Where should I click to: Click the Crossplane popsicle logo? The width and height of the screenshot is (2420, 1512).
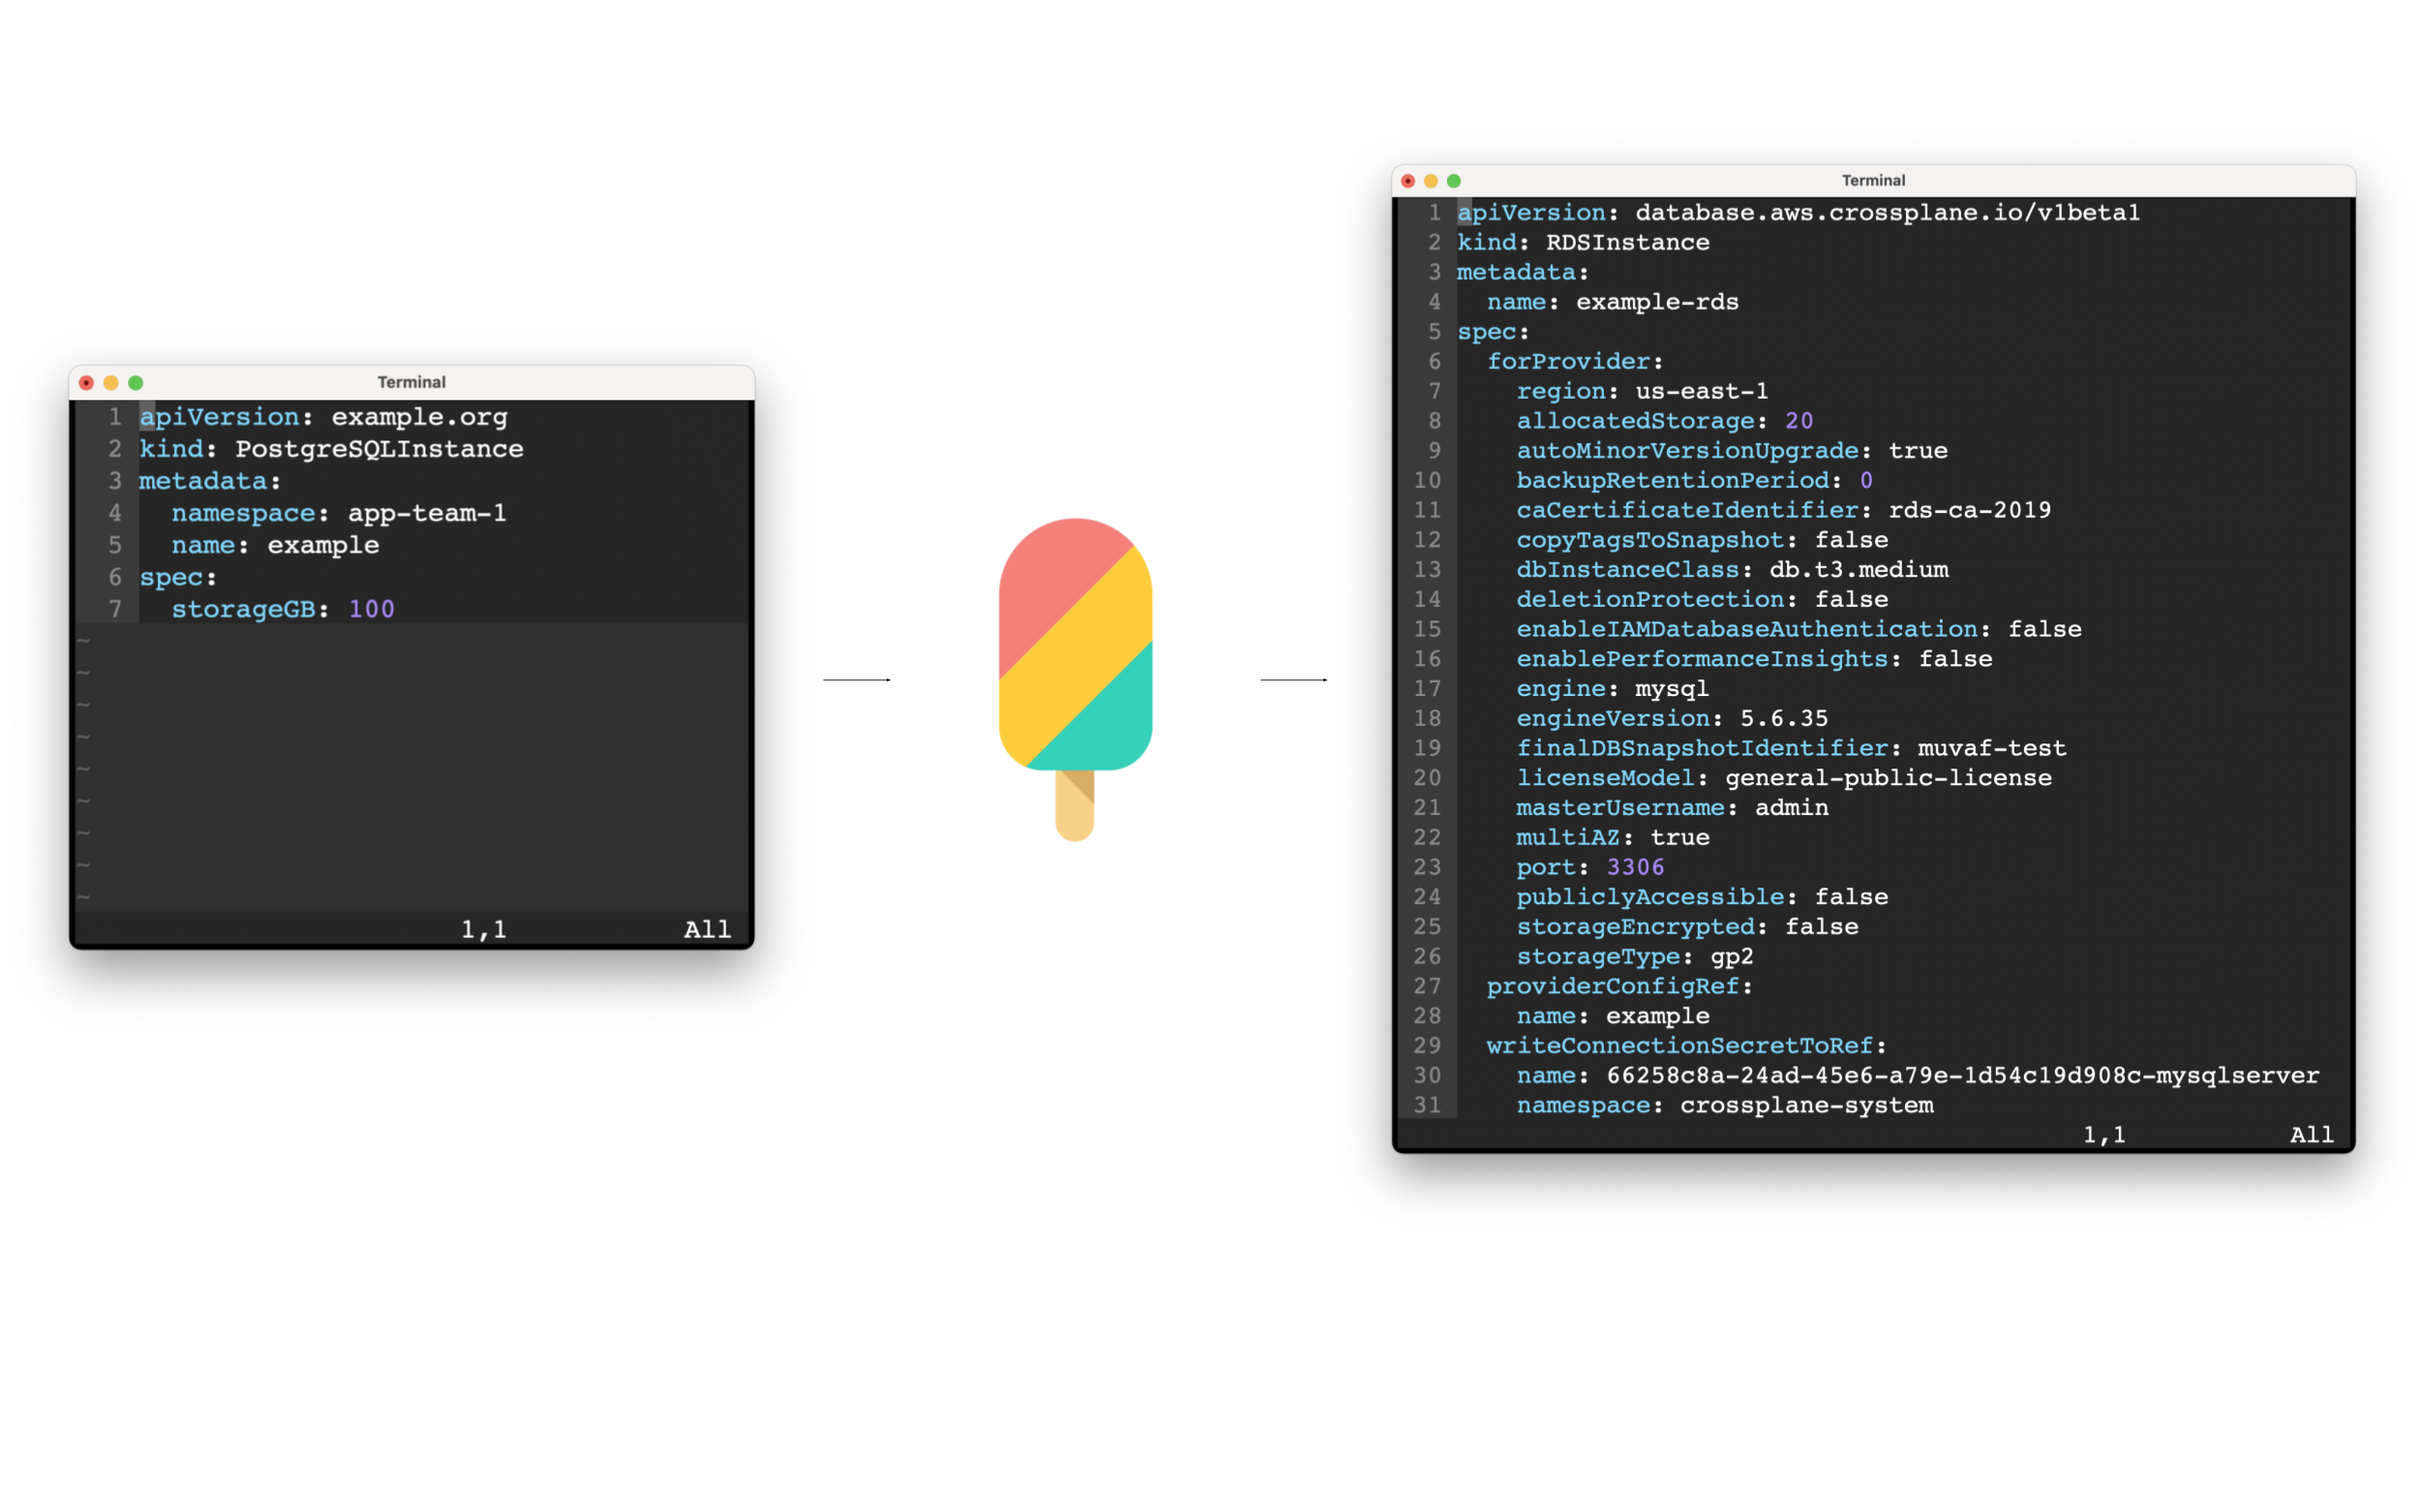click(x=1075, y=679)
